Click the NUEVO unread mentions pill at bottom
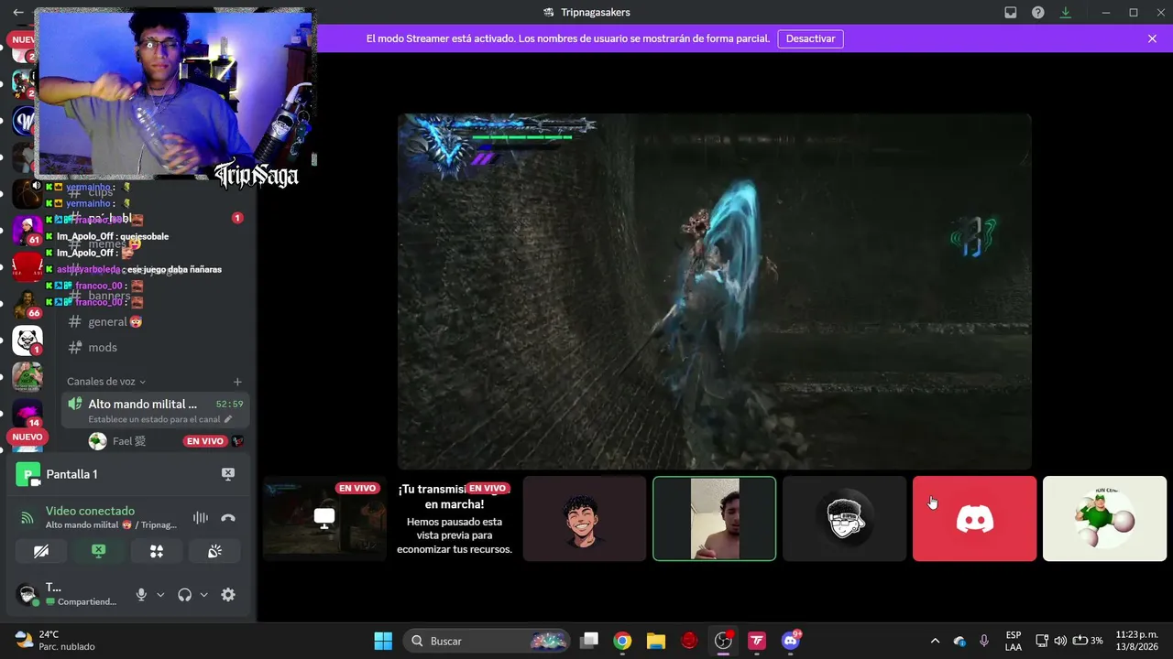The width and height of the screenshot is (1173, 659). pyautogui.click(x=27, y=438)
